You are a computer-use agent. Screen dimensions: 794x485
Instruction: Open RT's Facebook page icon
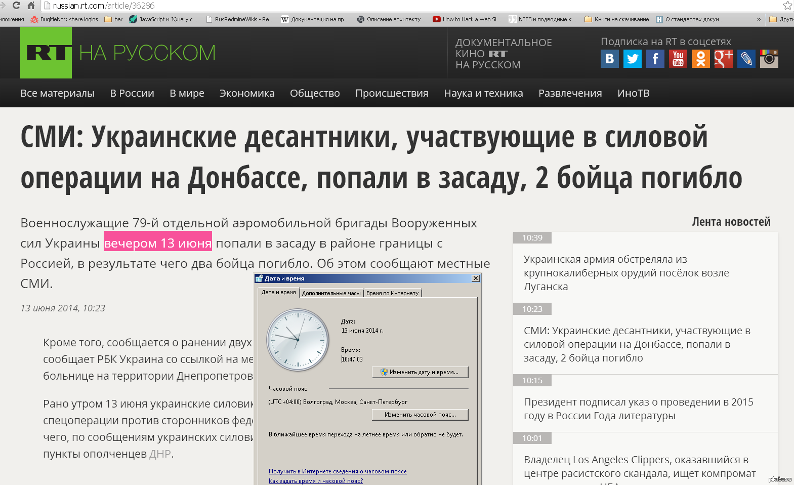655,59
